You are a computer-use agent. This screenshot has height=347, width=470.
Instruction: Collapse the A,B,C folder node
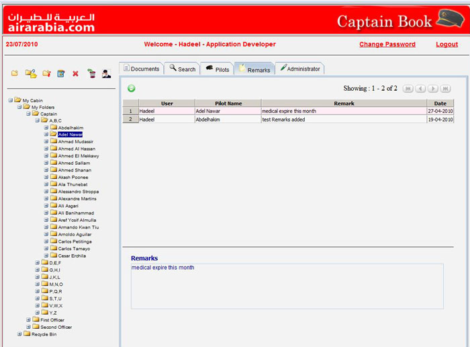coord(37,120)
